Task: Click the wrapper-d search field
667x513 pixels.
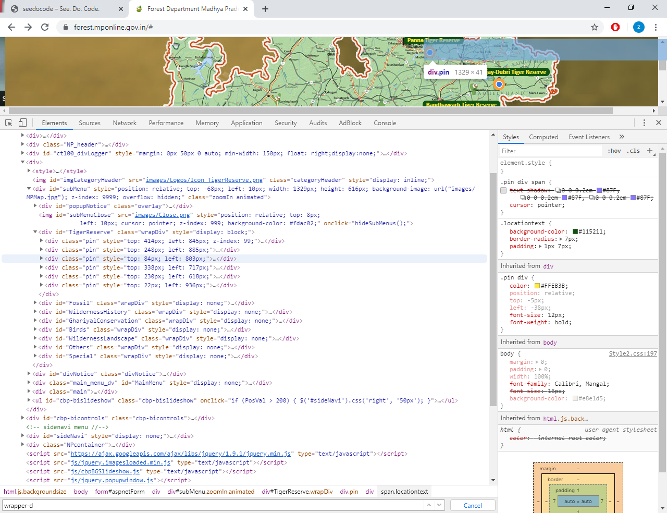Action: pyautogui.click(x=213, y=505)
